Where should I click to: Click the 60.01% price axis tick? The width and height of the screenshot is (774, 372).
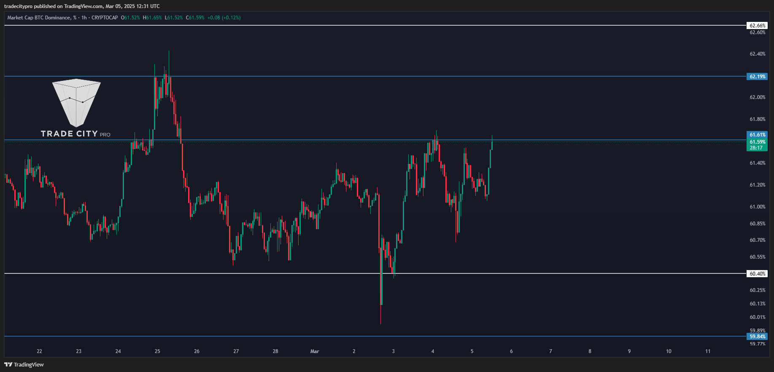coord(758,317)
